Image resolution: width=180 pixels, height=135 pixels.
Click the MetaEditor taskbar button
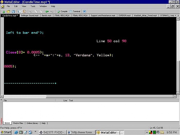pyautogui.click(x=110, y=132)
